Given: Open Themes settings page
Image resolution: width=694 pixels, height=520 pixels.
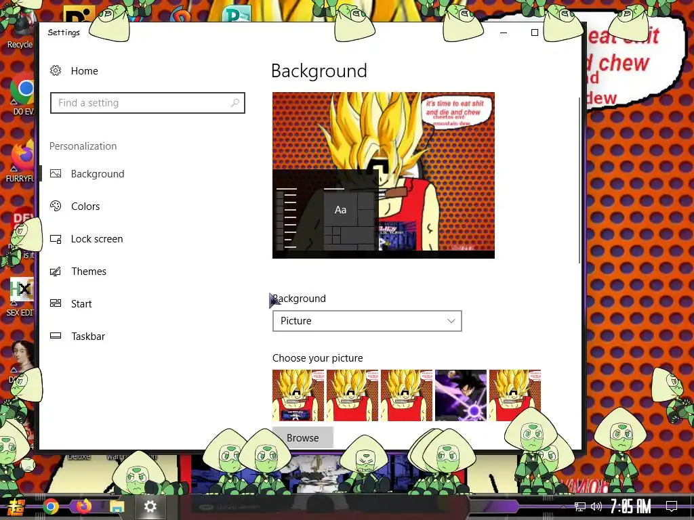Looking at the screenshot, I should [89, 271].
